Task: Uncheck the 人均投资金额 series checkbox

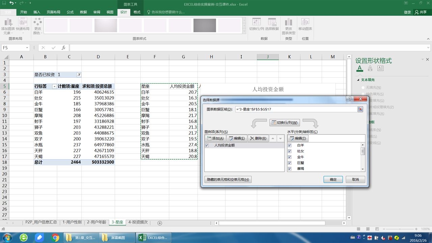Action: coord(207,145)
